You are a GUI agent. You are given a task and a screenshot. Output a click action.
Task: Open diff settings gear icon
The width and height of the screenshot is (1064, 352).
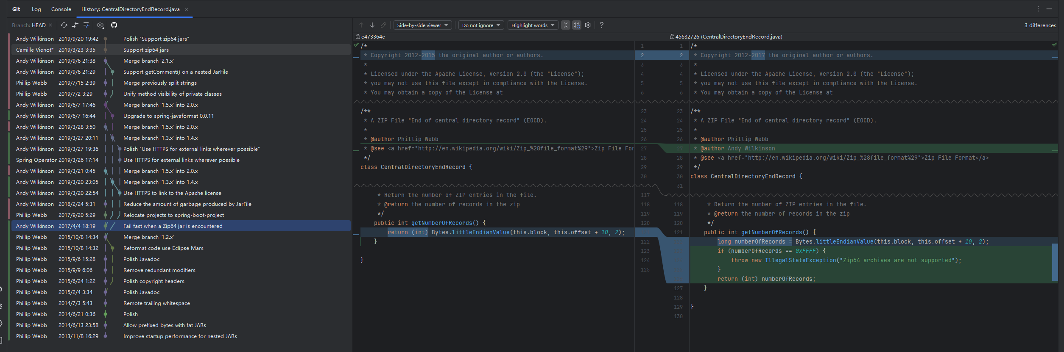pos(588,25)
